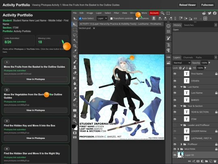The height and width of the screenshot is (164, 218).
Task: Collapse the Year & Section folder
Action: pos(181,106)
